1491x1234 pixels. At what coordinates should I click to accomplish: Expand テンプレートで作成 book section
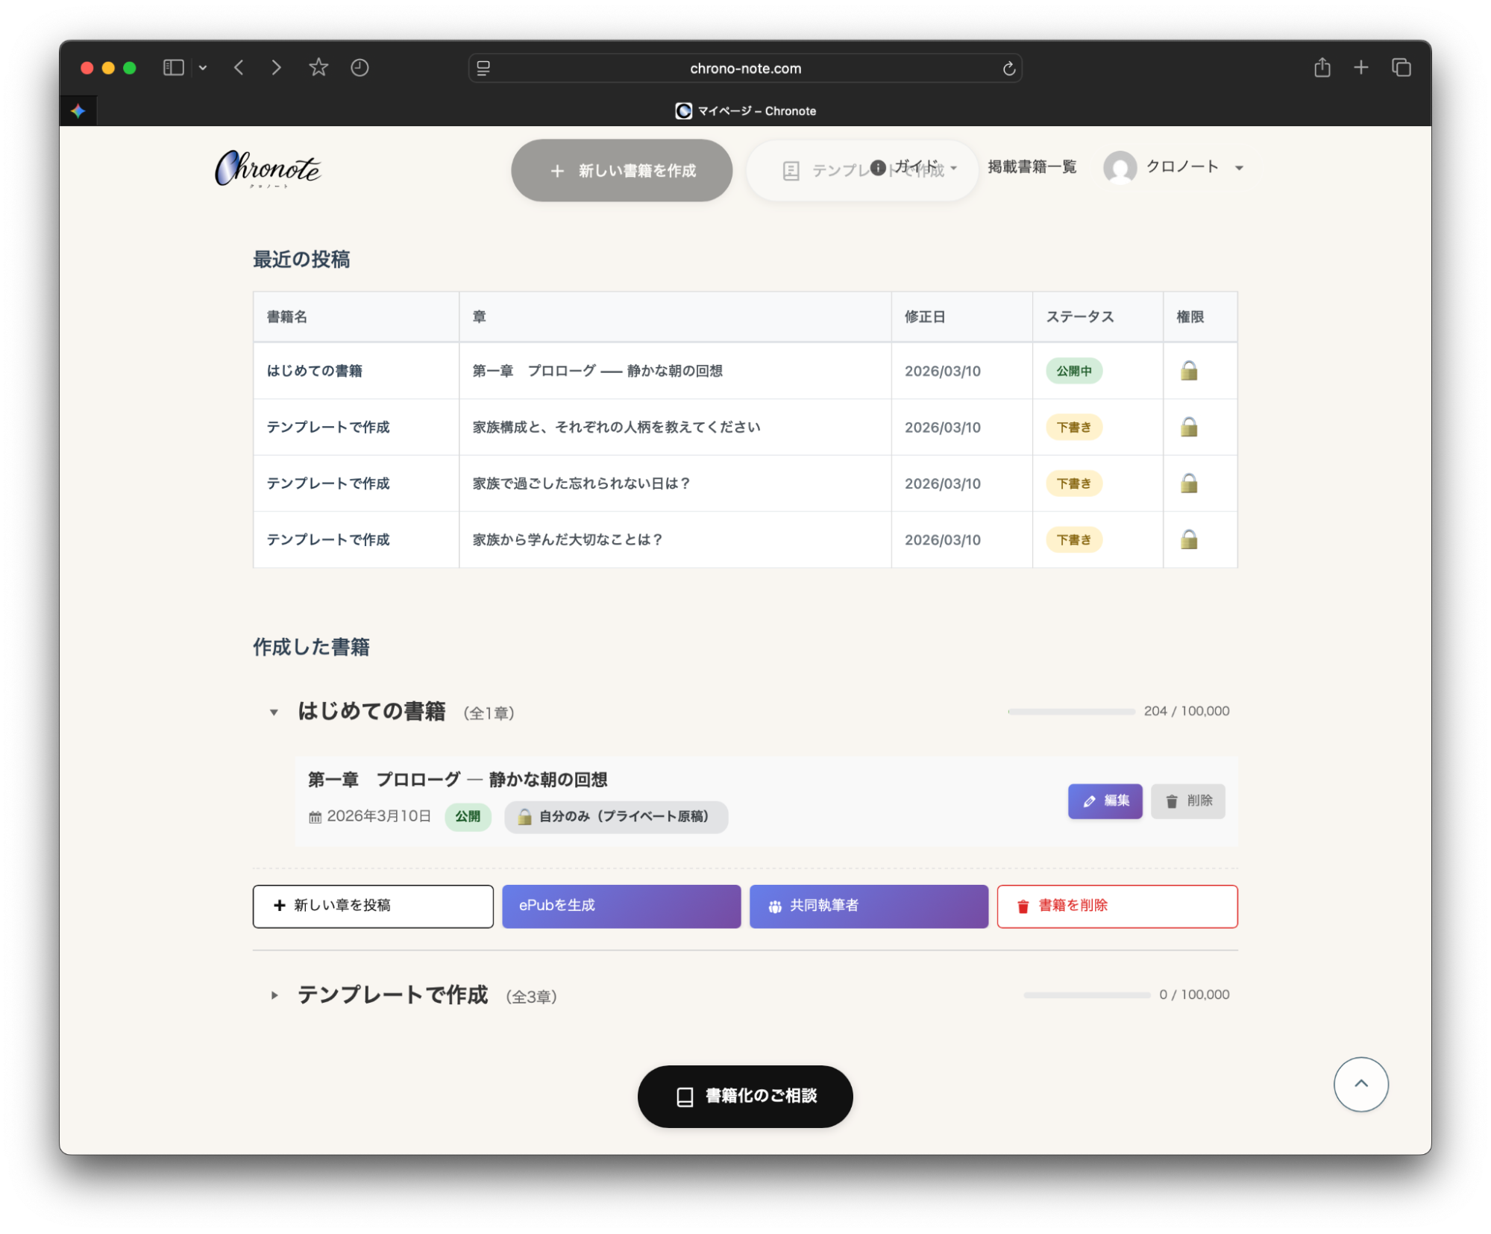pyautogui.click(x=274, y=995)
